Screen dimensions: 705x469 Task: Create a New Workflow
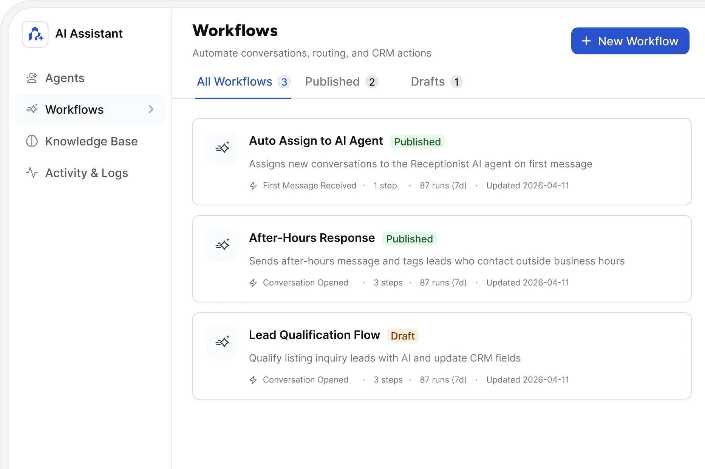click(x=630, y=41)
